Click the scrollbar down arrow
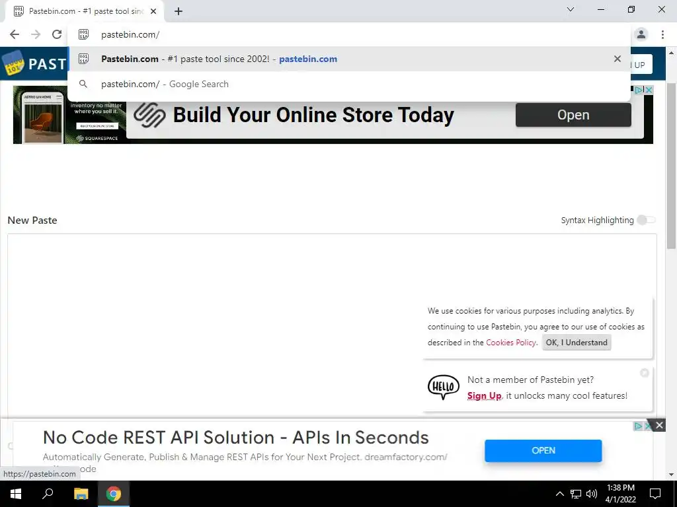 pos(671,475)
